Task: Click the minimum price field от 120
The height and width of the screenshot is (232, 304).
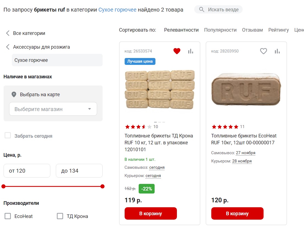Action: click(x=27, y=171)
